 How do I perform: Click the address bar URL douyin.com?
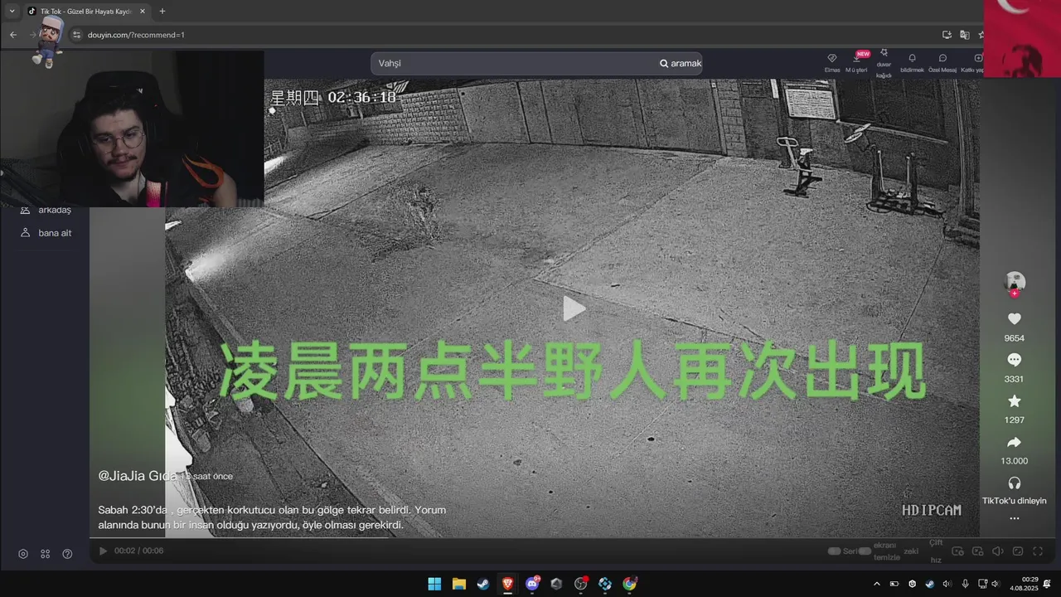[136, 35]
